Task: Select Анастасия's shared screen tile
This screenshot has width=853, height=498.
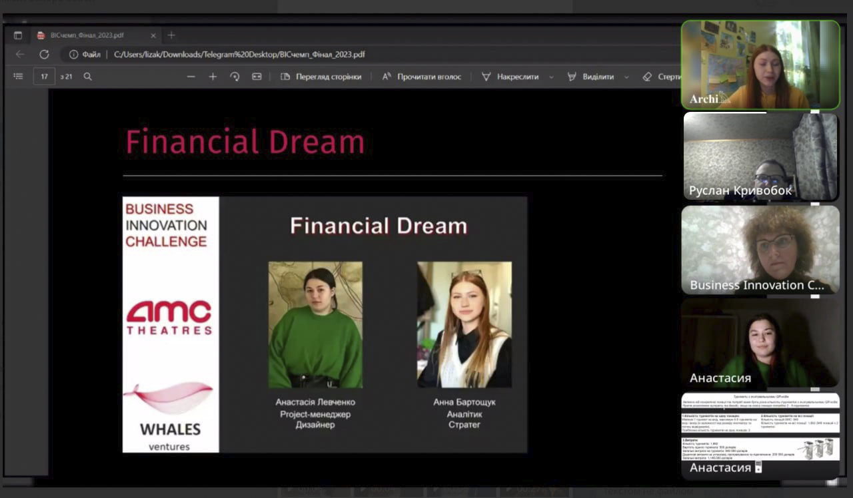Action: coord(760,436)
